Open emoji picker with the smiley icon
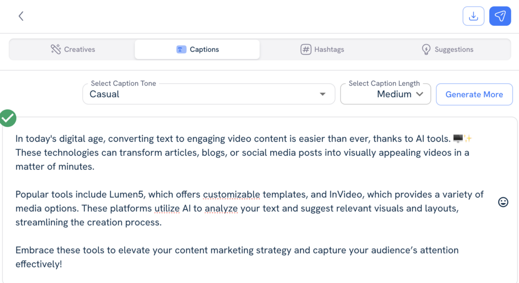The width and height of the screenshot is (519, 283). coord(503,202)
